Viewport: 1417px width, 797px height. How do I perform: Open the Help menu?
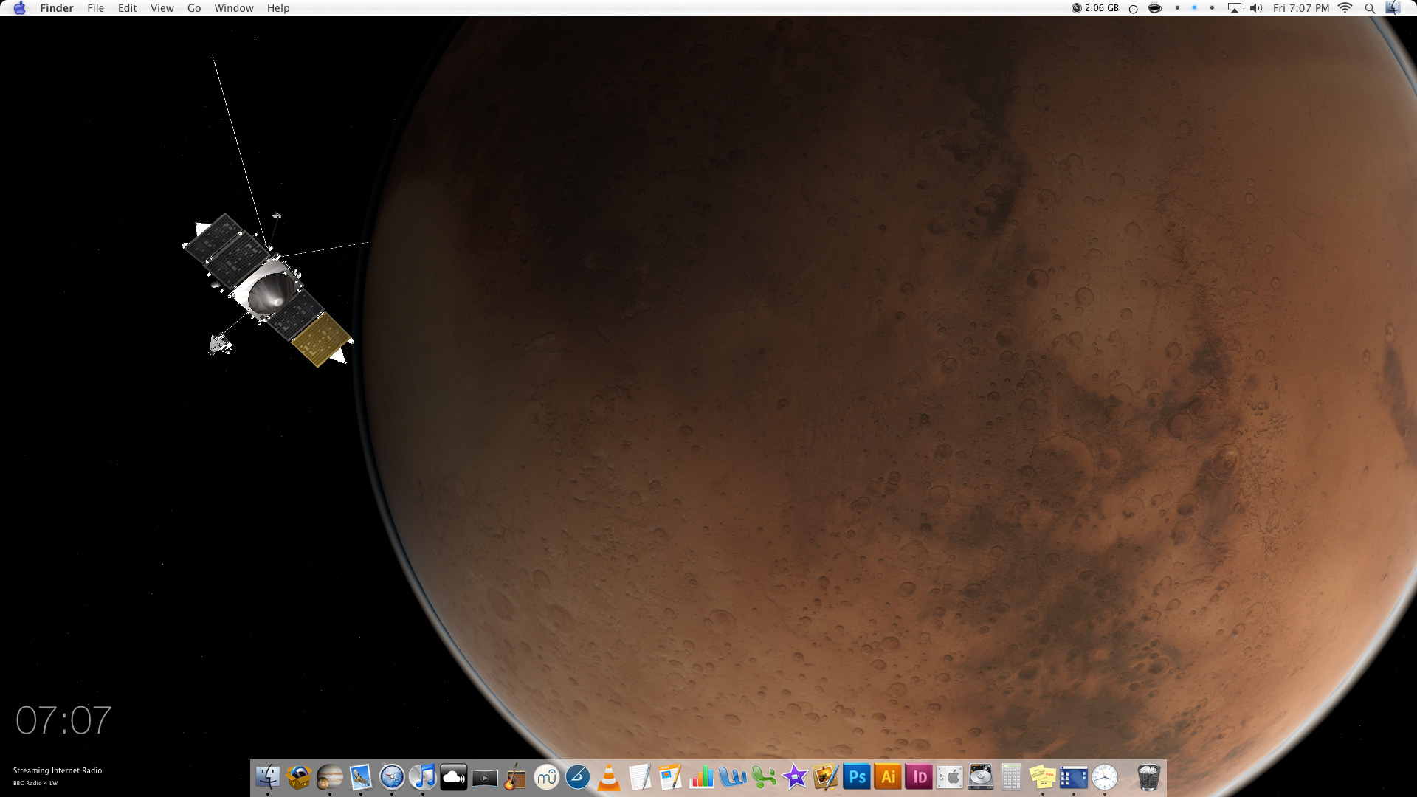[278, 8]
